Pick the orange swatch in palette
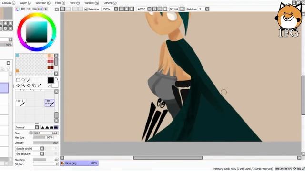 point(17,71)
